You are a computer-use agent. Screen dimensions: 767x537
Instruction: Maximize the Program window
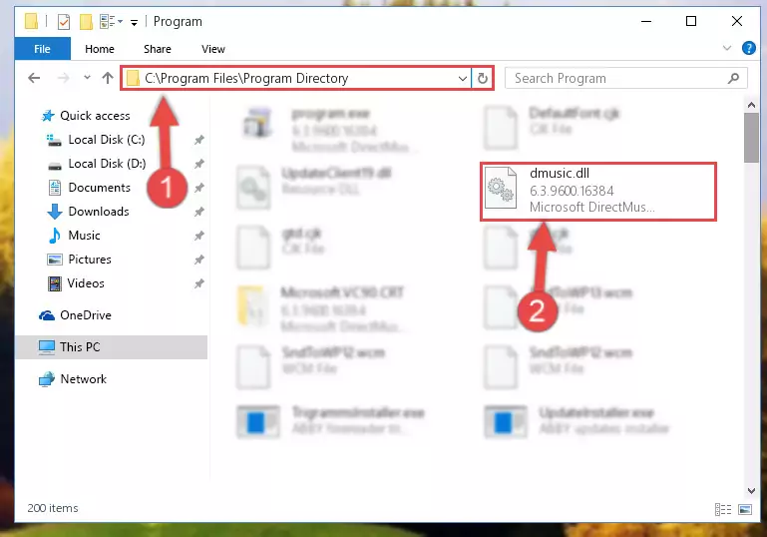tap(691, 22)
